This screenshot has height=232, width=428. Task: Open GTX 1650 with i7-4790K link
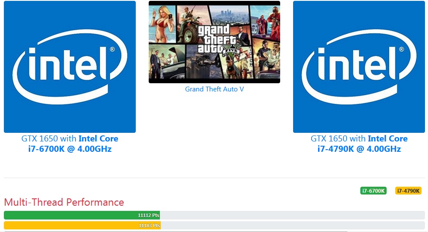click(x=359, y=144)
